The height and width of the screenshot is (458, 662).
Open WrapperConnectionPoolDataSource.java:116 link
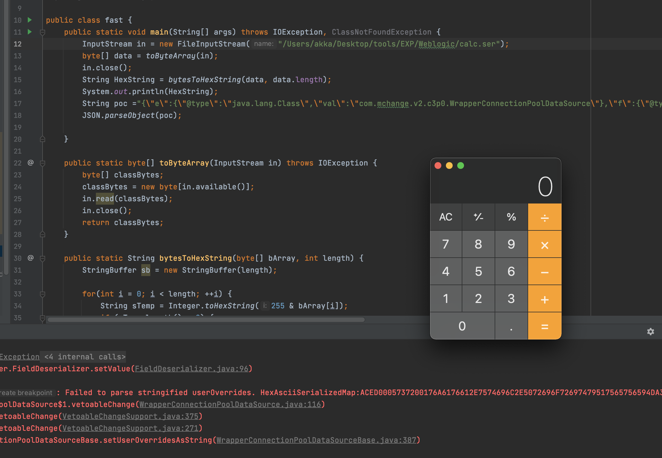pos(230,404)
